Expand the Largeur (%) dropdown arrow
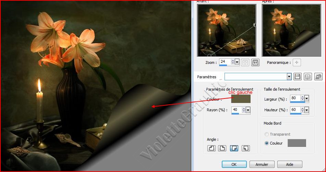The image size is (326, 172). (306, 99)
